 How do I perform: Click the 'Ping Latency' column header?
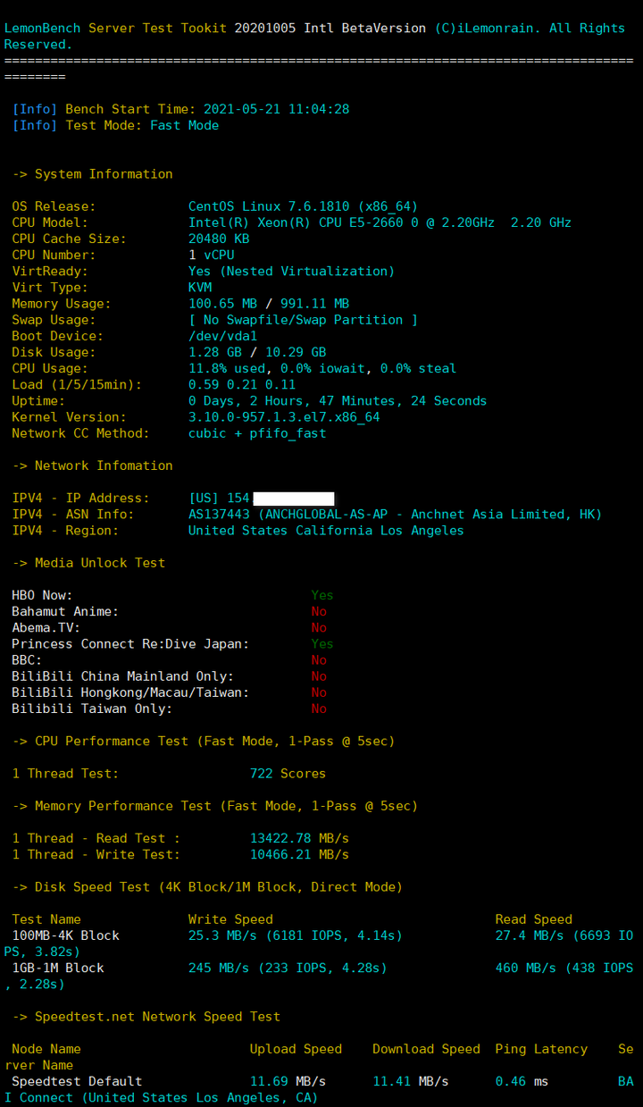tap(541, 1049)
